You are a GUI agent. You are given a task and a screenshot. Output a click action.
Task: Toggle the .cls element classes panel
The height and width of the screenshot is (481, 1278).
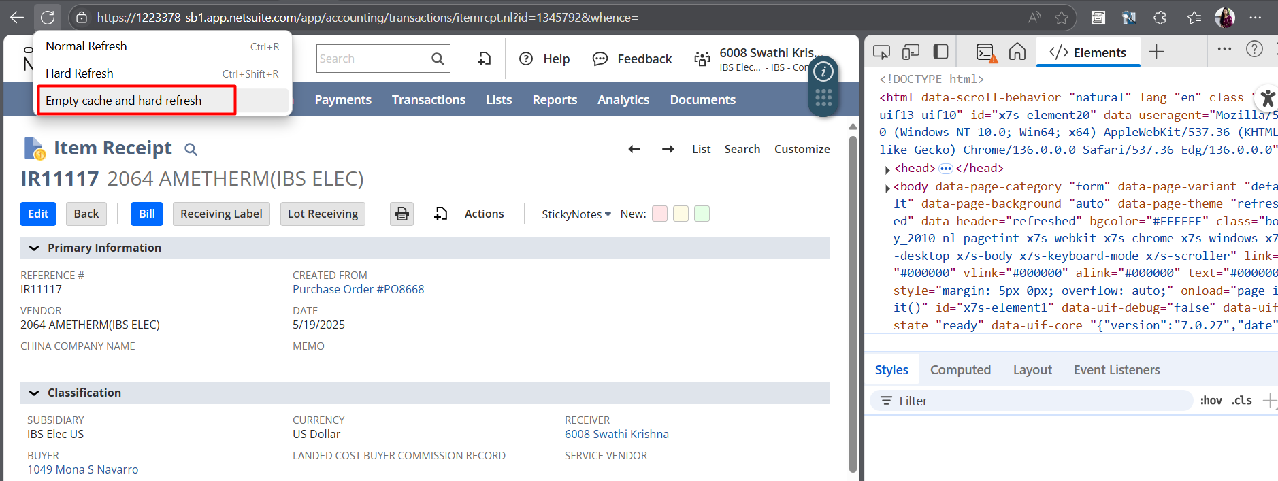(1241, 401)
